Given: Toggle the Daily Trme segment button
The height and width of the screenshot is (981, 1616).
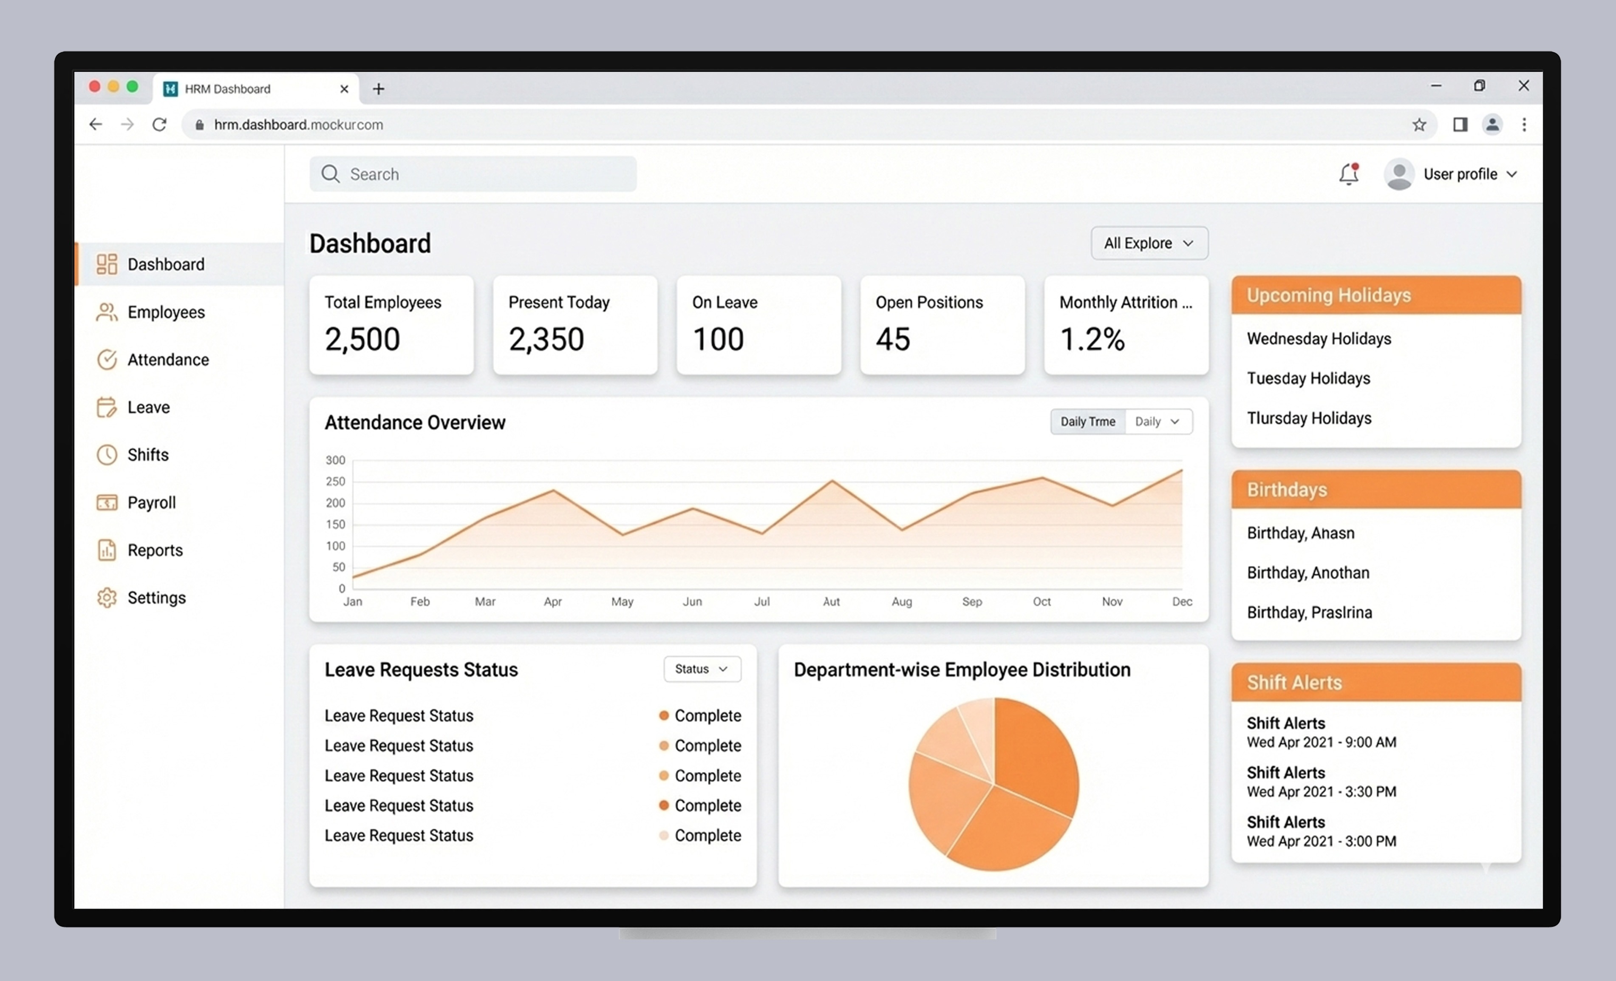Looking at the screenshot, I should [1087, 421].
